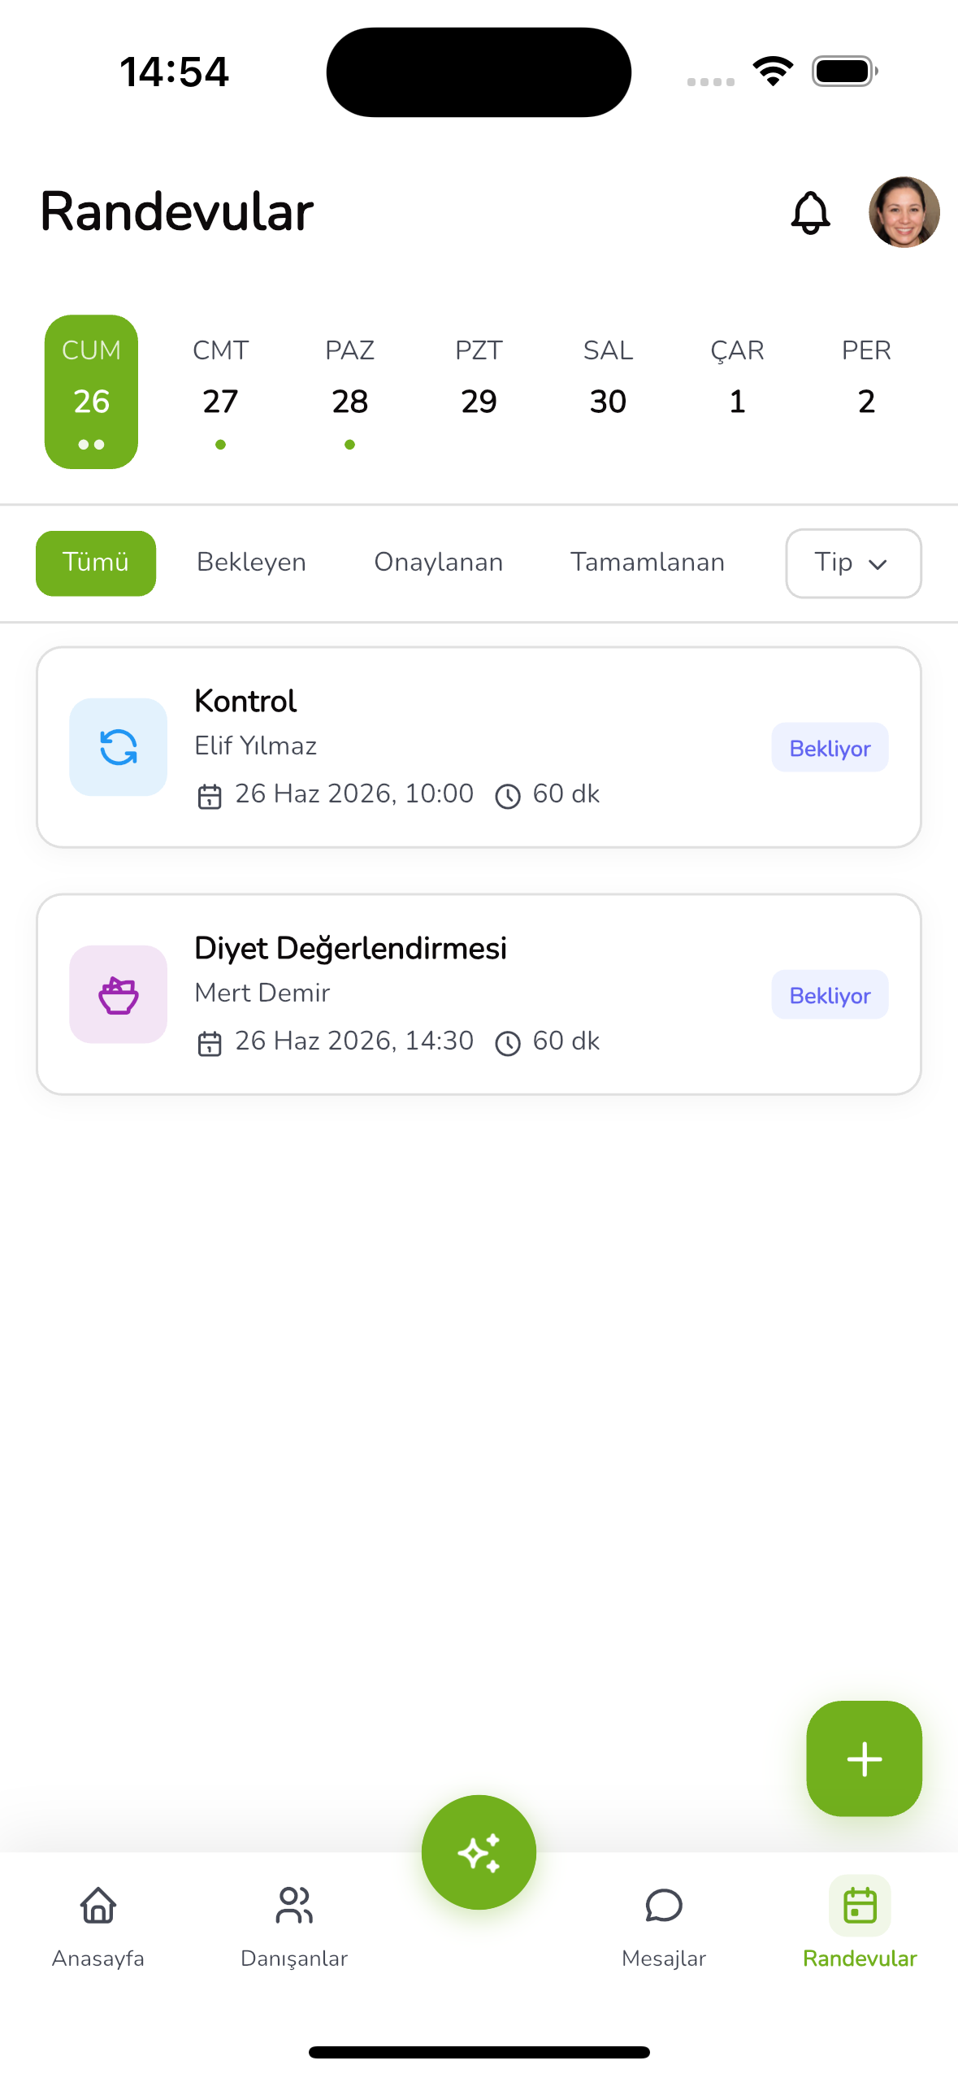The height and width of the screenshot is (2078, 958).
Task: Filter by Bekleyen appointments
Action: (x=252, y=563)
